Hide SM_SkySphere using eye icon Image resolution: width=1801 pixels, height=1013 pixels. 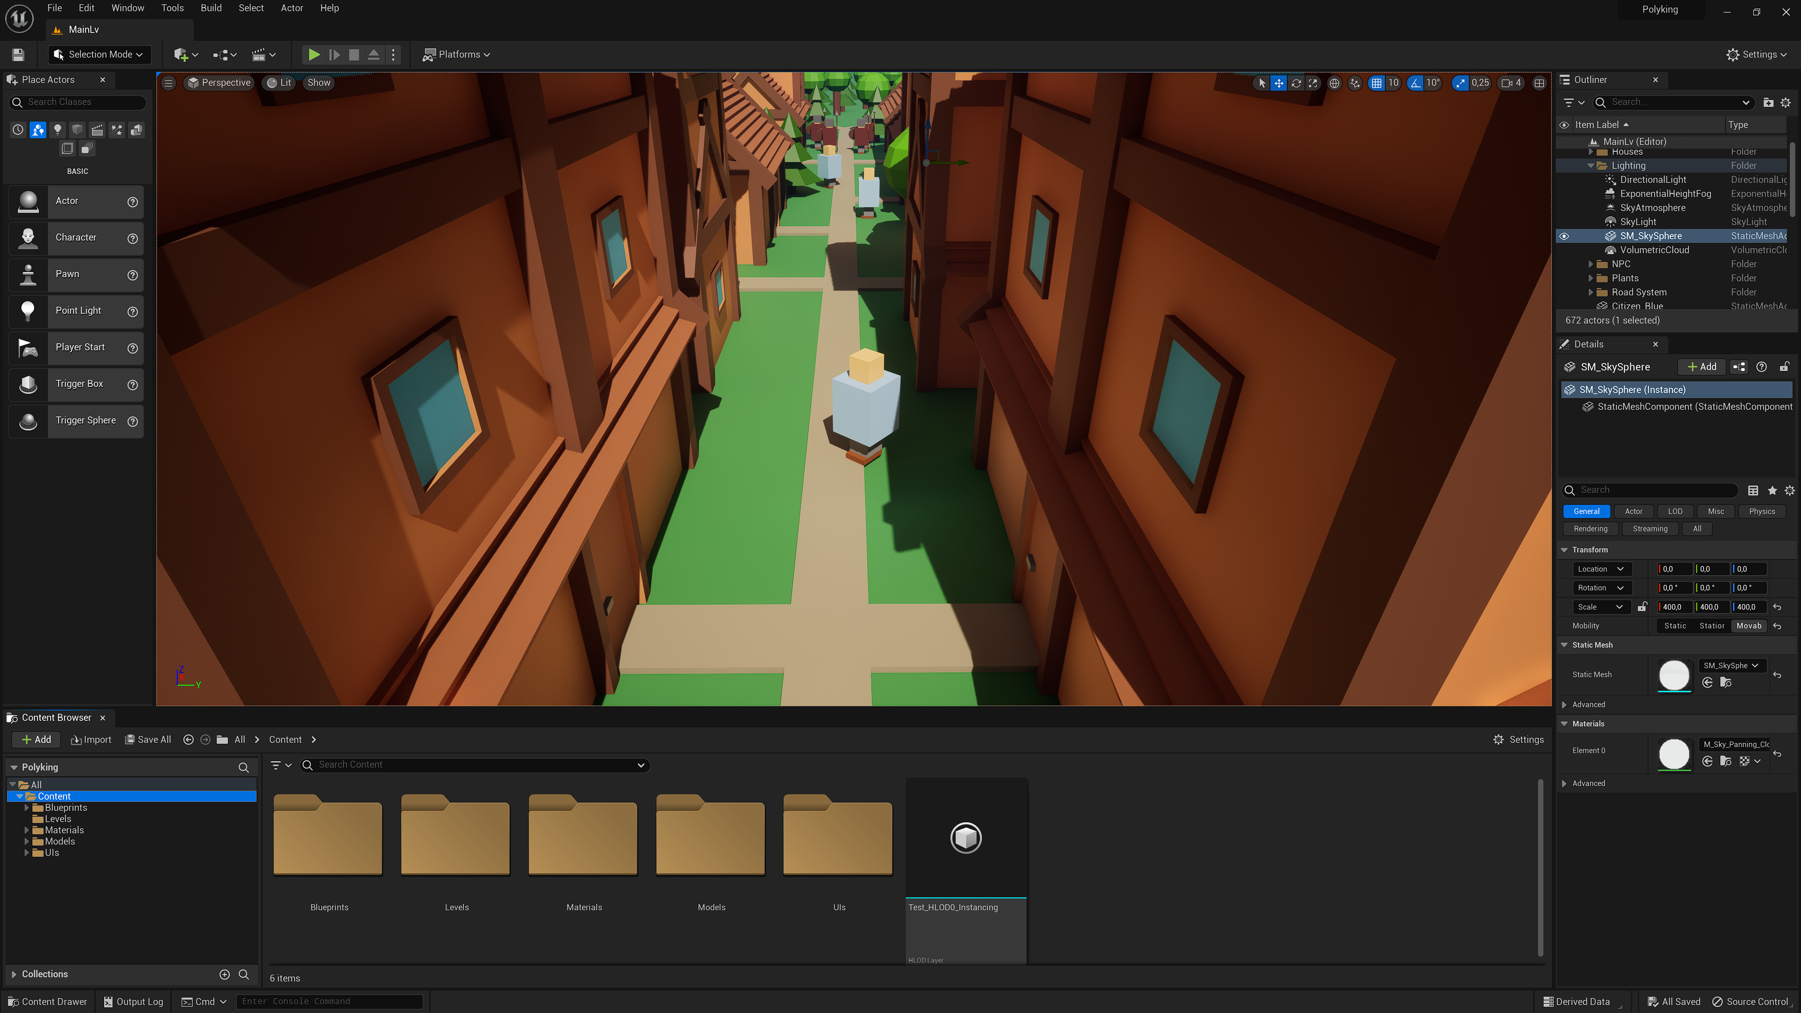tap(1564, 236)
